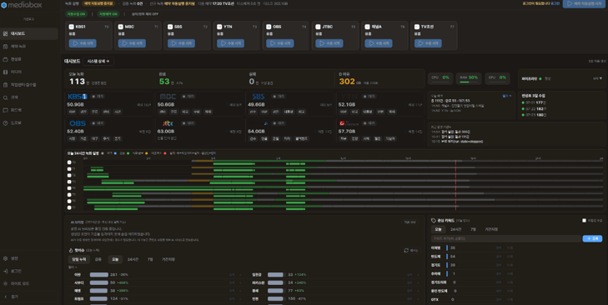Screen dimensions: 608x305
Task: Click the JTBC tuner card channel icon
Action: pos(318,27)
